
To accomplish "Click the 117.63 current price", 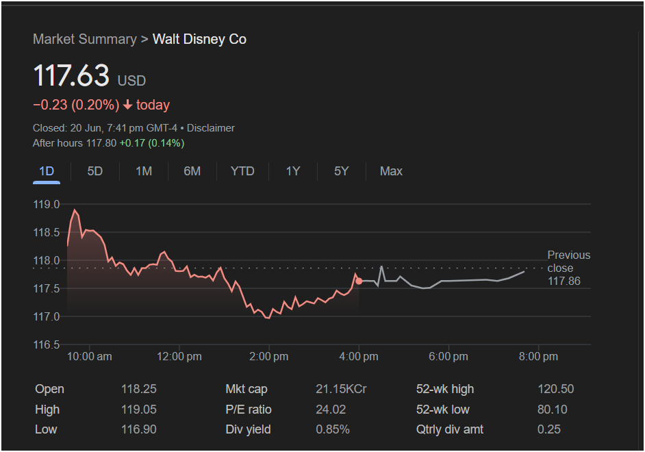I will [71, 75].
